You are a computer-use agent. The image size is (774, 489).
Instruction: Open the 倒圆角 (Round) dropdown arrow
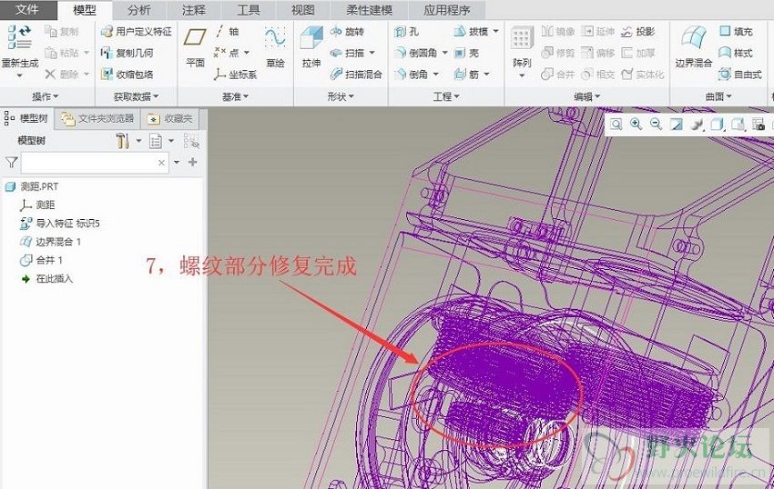pos(444,53)
